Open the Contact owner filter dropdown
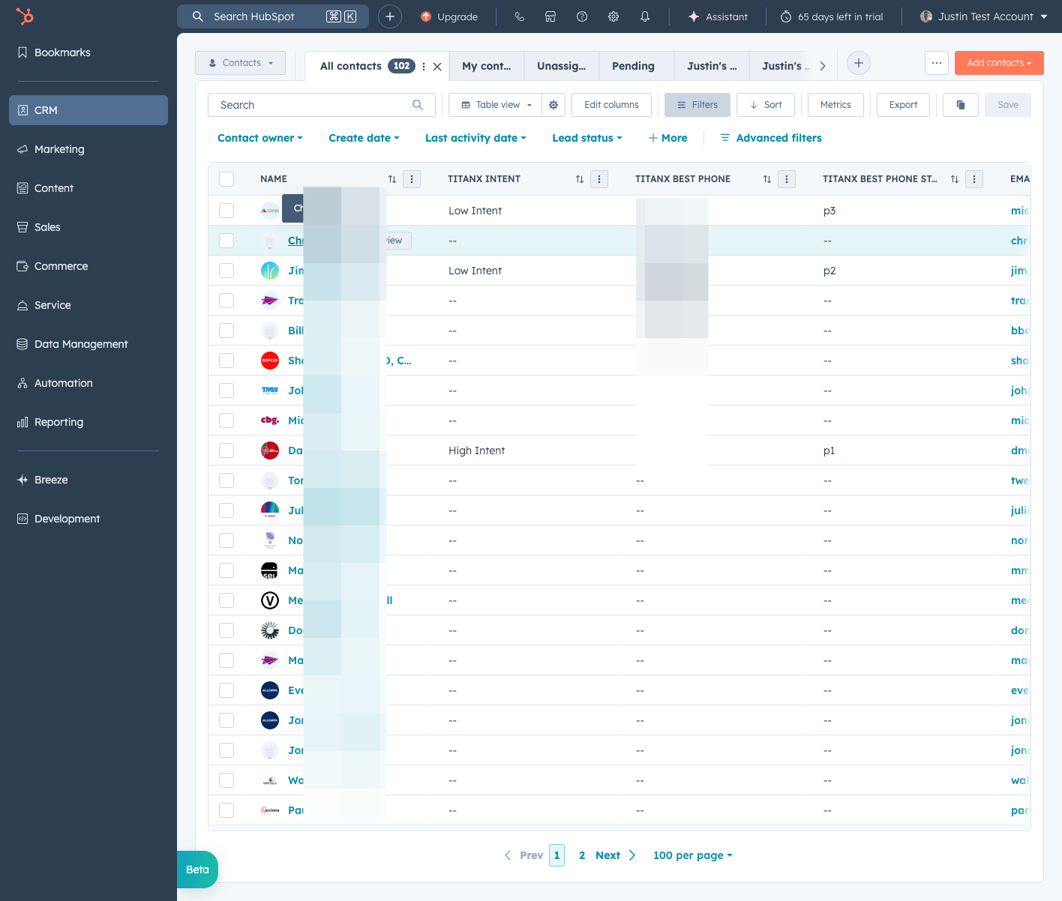The height and width of the screenshot is (901, 1062). 260,138
